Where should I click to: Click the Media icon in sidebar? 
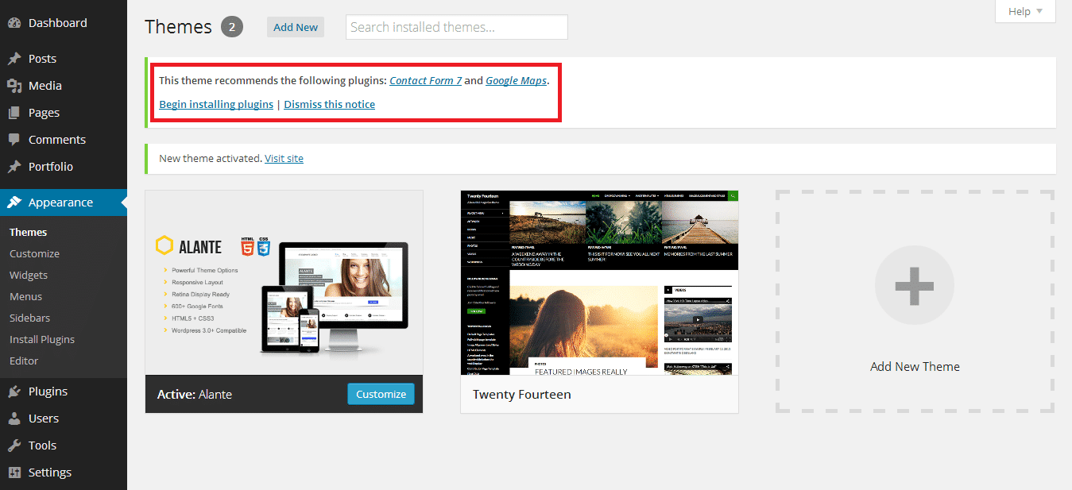point(14,86)
